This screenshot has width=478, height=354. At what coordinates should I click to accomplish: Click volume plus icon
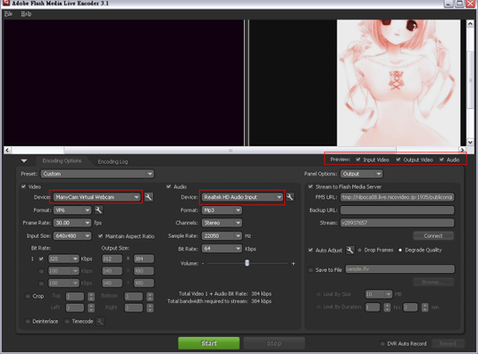pyautogui.click(x=293, y=263)
